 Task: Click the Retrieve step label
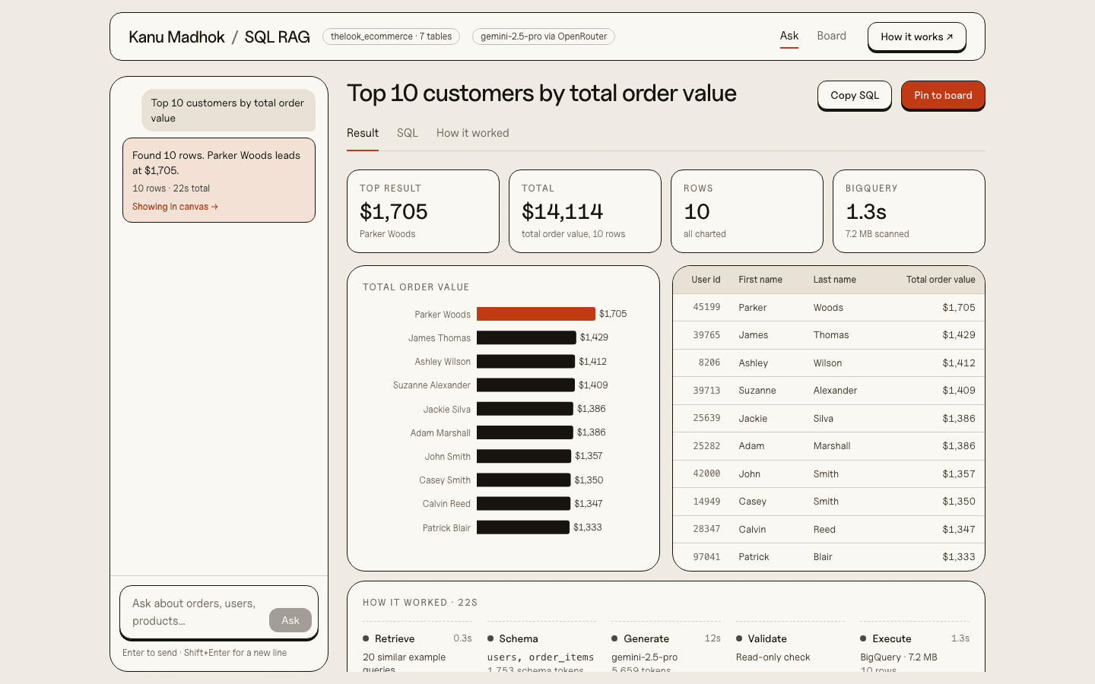point(395,639)
